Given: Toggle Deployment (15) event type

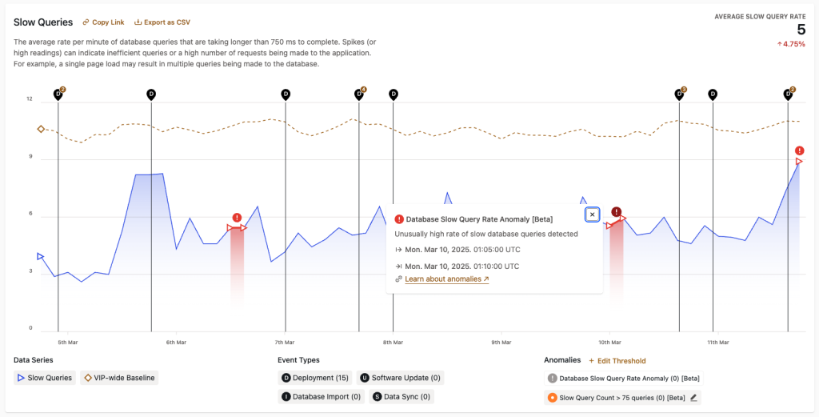Looking at the screenshot, I should click(x=314, y=378).
